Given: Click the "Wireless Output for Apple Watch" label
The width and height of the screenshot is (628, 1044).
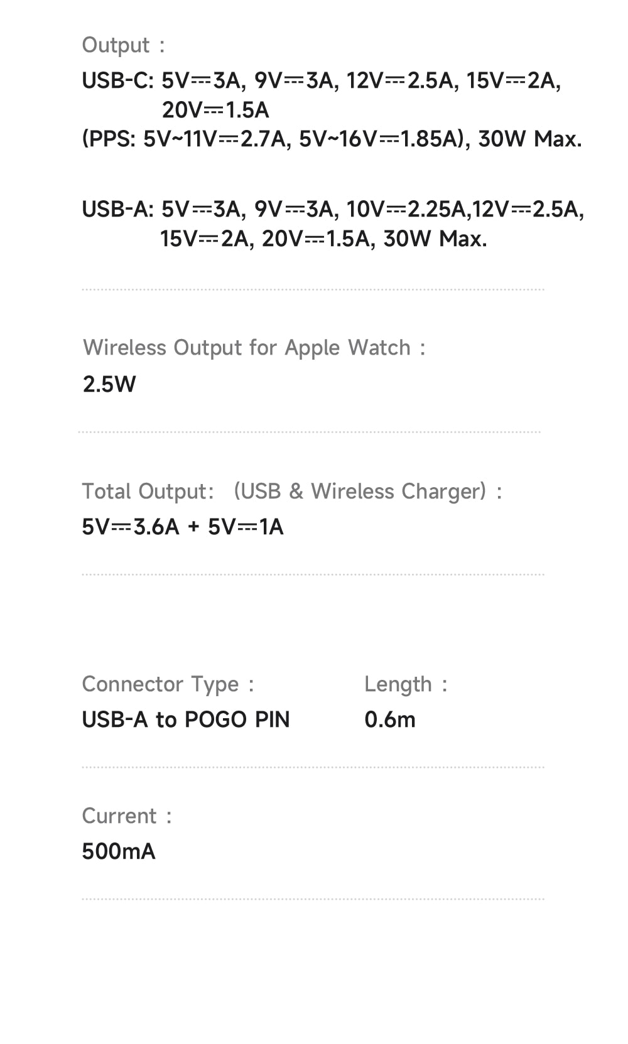Looking at the screenshot, I should coord(254,348).
